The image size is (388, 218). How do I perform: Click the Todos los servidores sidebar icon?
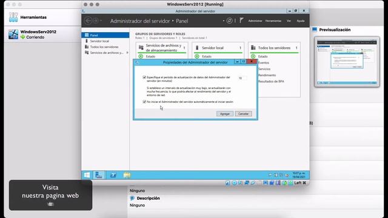pos(87,47)
